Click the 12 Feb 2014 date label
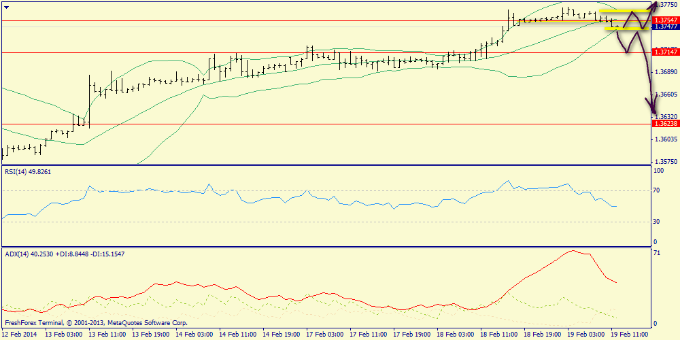Screen dimensions: 680x340 click(18, 335)
